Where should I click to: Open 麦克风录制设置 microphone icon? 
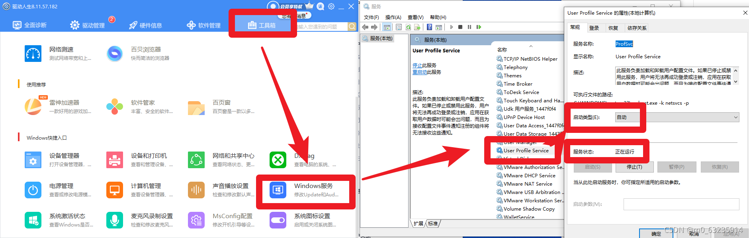point(115,220)
